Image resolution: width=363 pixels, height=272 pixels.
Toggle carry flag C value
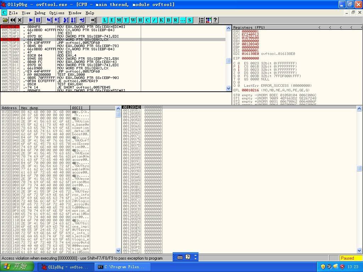pyautogui.click(x=239, y=63)
